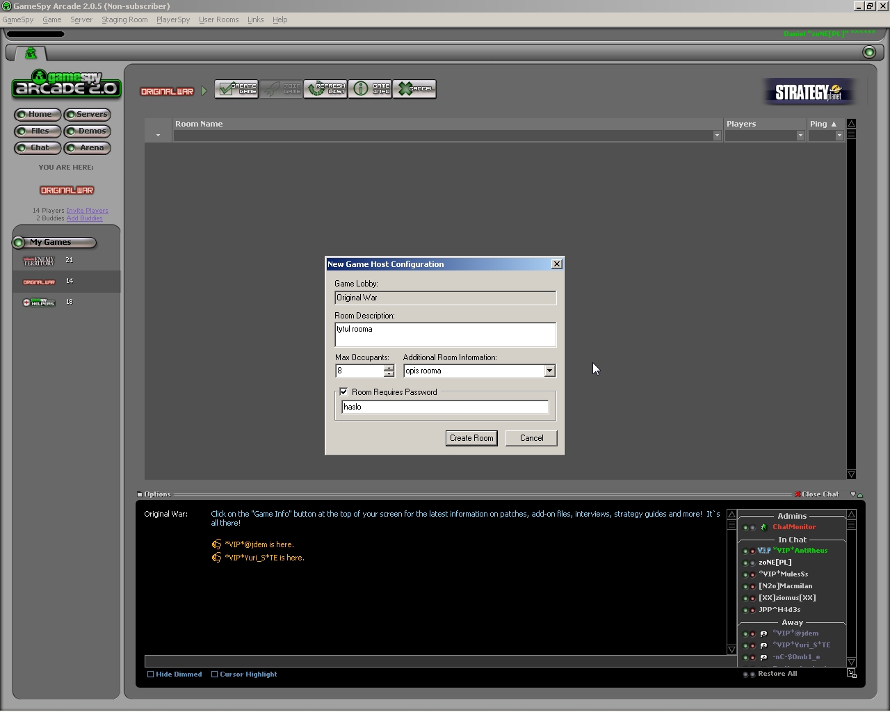Image resolution: width=890 pixels, height=712 pixels.
Task: Increase Max Occupants with up arrow
Action: [389, 367]
